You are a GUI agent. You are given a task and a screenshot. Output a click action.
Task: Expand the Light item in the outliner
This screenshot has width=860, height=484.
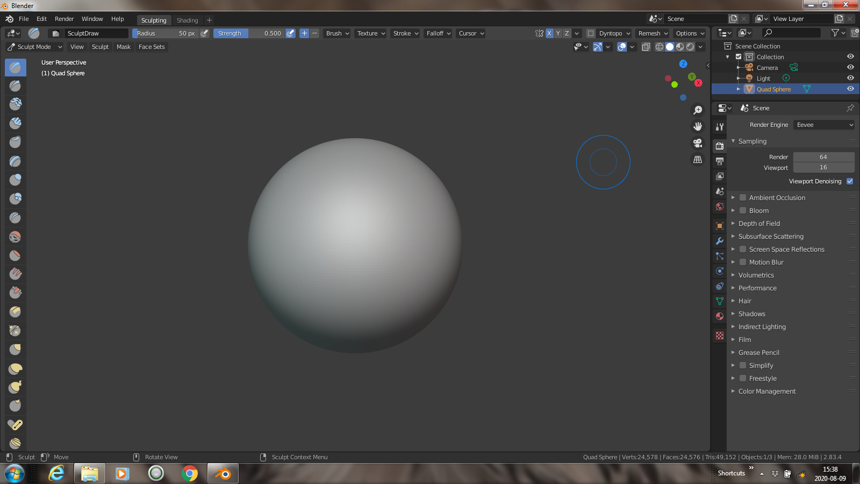click(739, 78)
